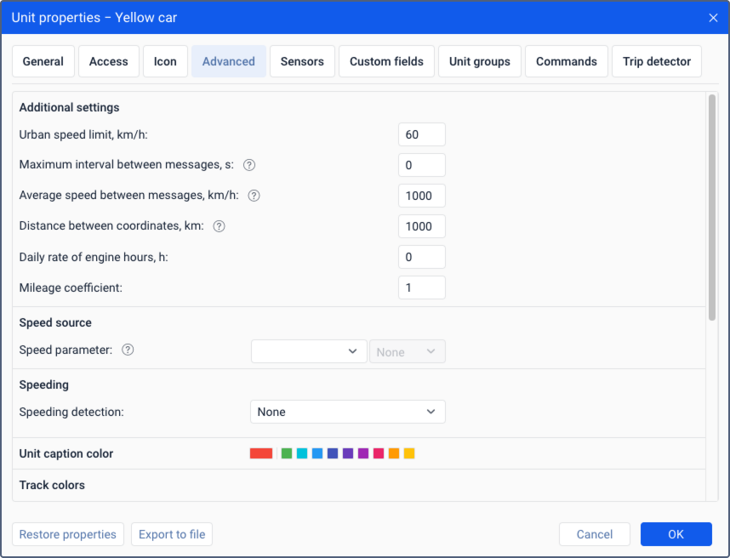Image resolution: width=730 pixels, height=558 pixels.
Task: Open the disabled None dropdown beside Speed parameter
Action: (407, 351)
